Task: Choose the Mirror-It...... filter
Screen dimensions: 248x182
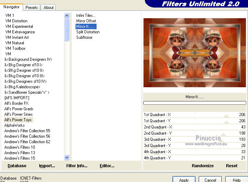Action: (x=86, y=26)
